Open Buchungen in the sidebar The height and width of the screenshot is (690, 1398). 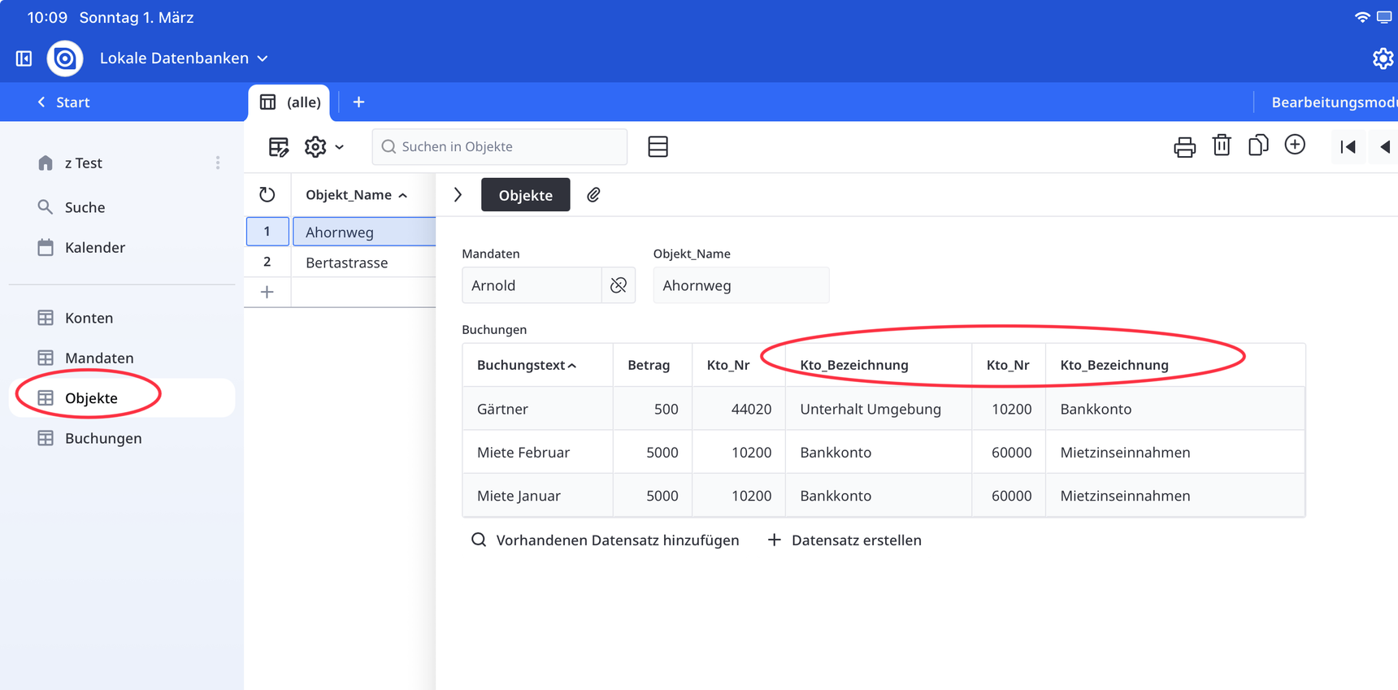pyautogui.click(x=103, y=438)
